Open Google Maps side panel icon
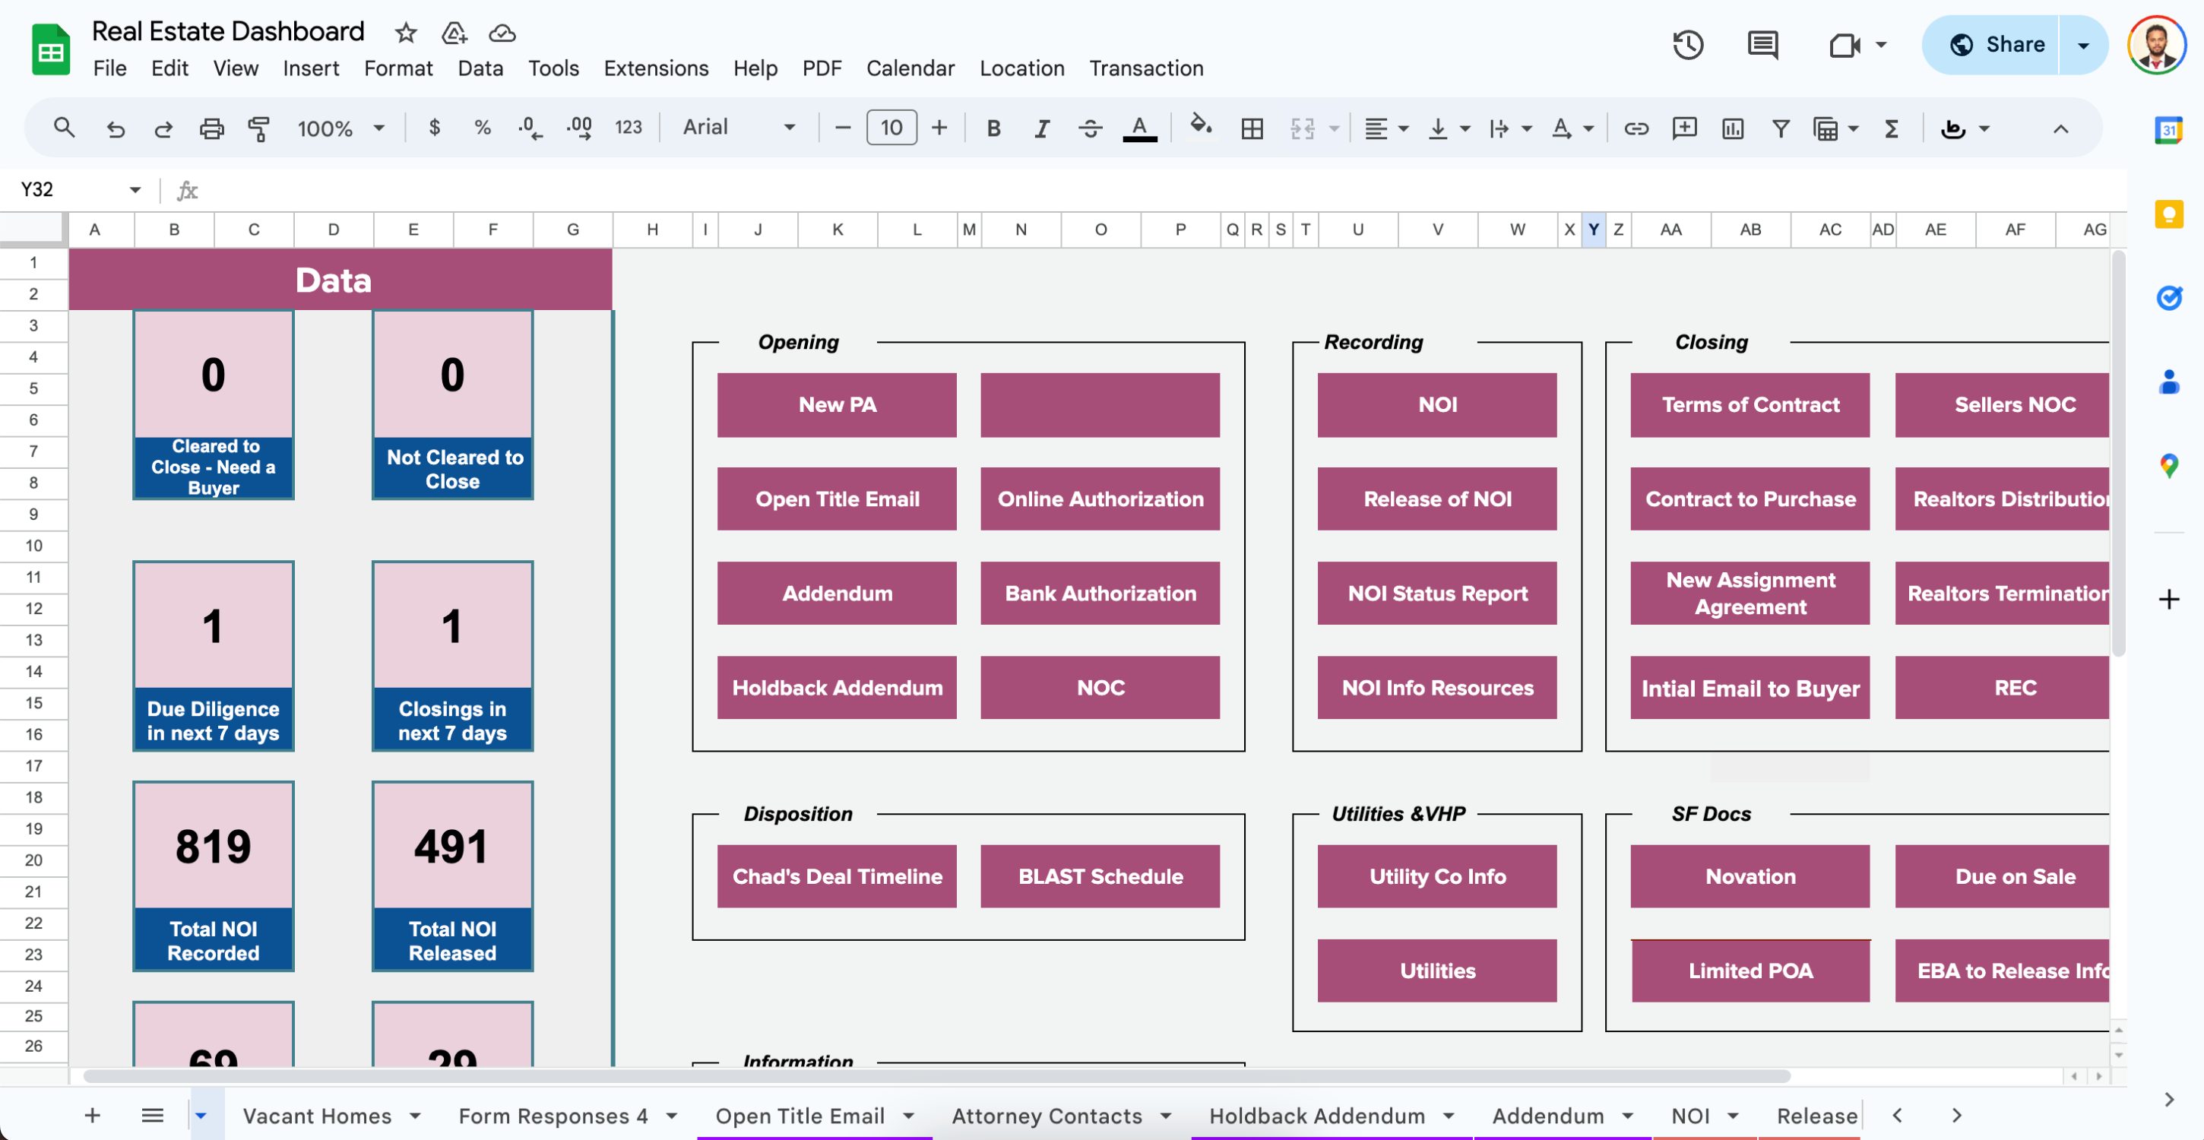 pyautogui.click(x=2169, y=466)
